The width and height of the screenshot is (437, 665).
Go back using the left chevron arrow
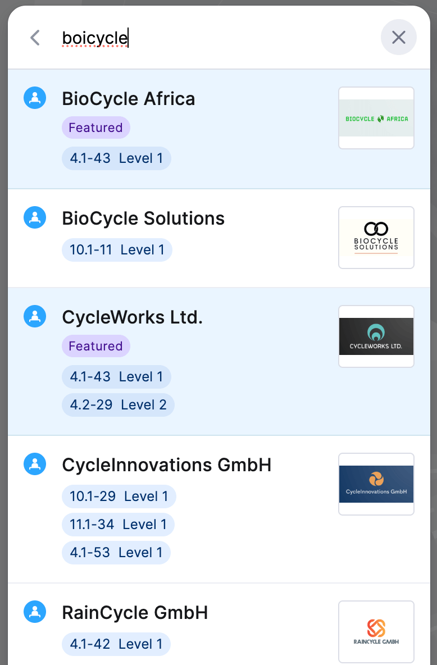(x=35, y=38)
